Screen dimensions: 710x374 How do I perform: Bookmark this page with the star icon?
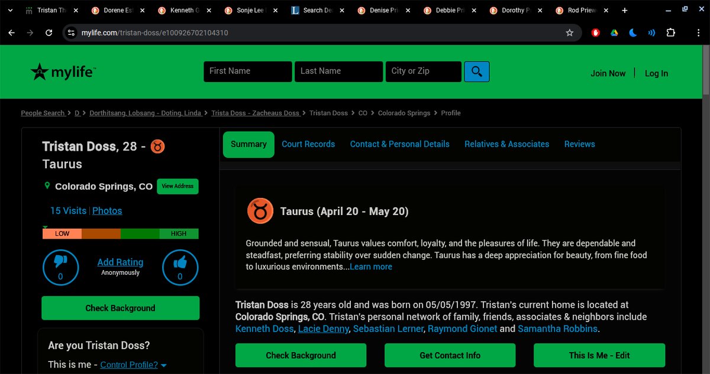570,33
